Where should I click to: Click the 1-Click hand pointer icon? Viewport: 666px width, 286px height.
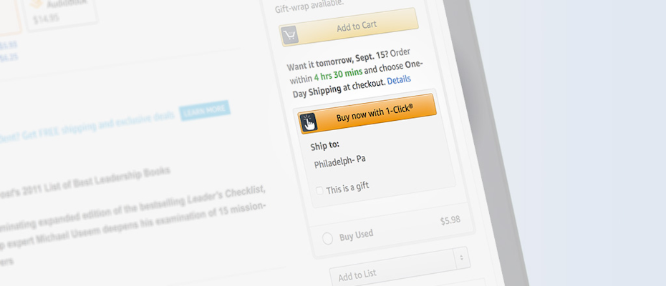(x=309, y=122)
